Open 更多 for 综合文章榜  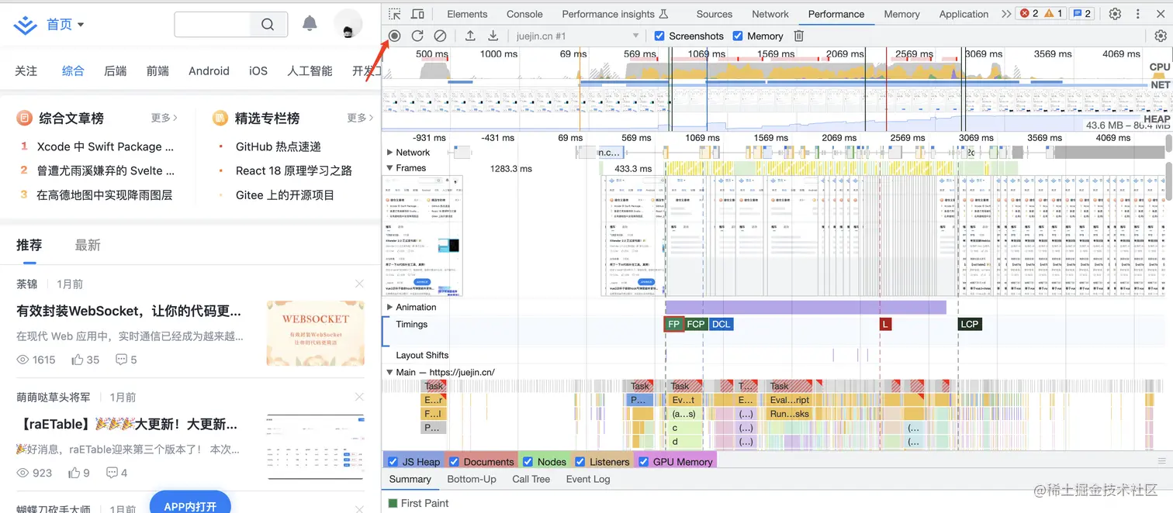[164, 118]
